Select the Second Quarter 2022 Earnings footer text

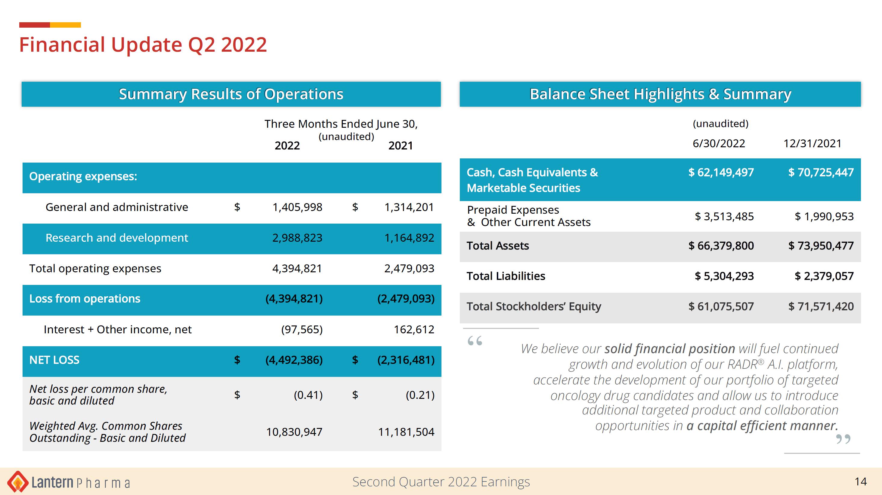coord(441,482)
